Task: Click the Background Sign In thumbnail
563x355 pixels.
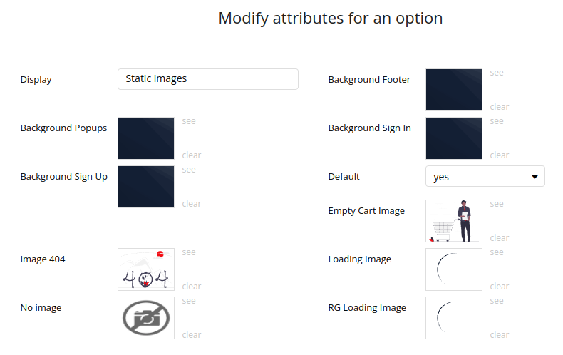Action: pyautogui.click(x=454, y=138)
